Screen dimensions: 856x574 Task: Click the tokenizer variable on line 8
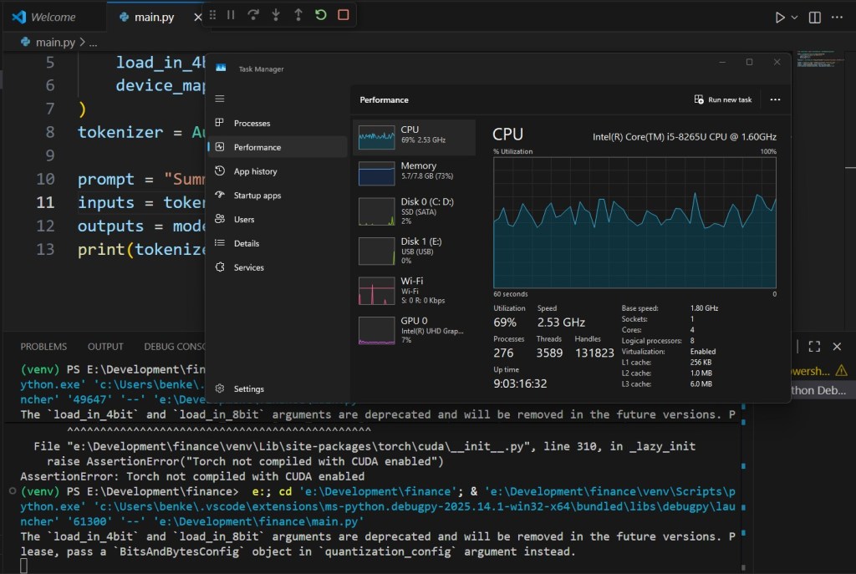pos(120,132)
